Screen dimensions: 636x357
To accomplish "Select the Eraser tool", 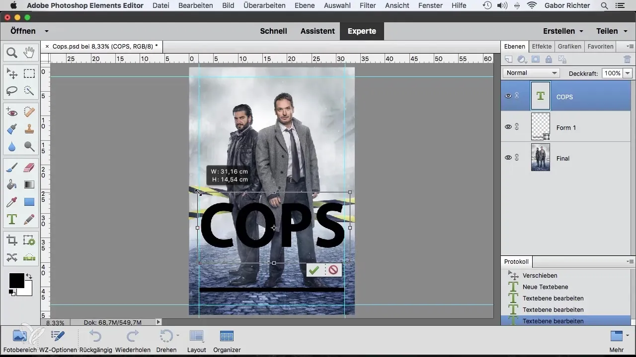I will [29, 168].
